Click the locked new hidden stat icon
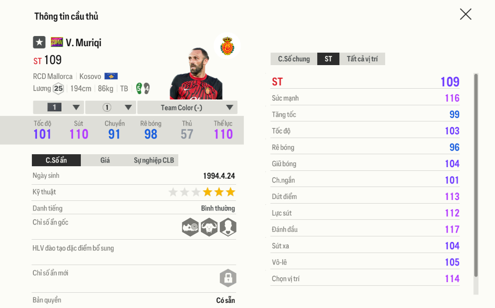495x308 pixels. (228, 278)
